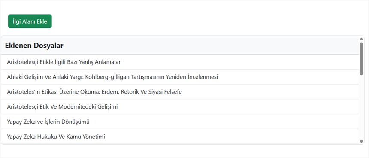Click the scrollbar up arrow
Screen dimensions: 369x158
361,39
